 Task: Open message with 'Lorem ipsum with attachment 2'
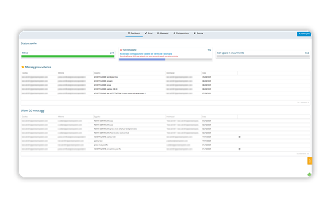coord(120,93)
